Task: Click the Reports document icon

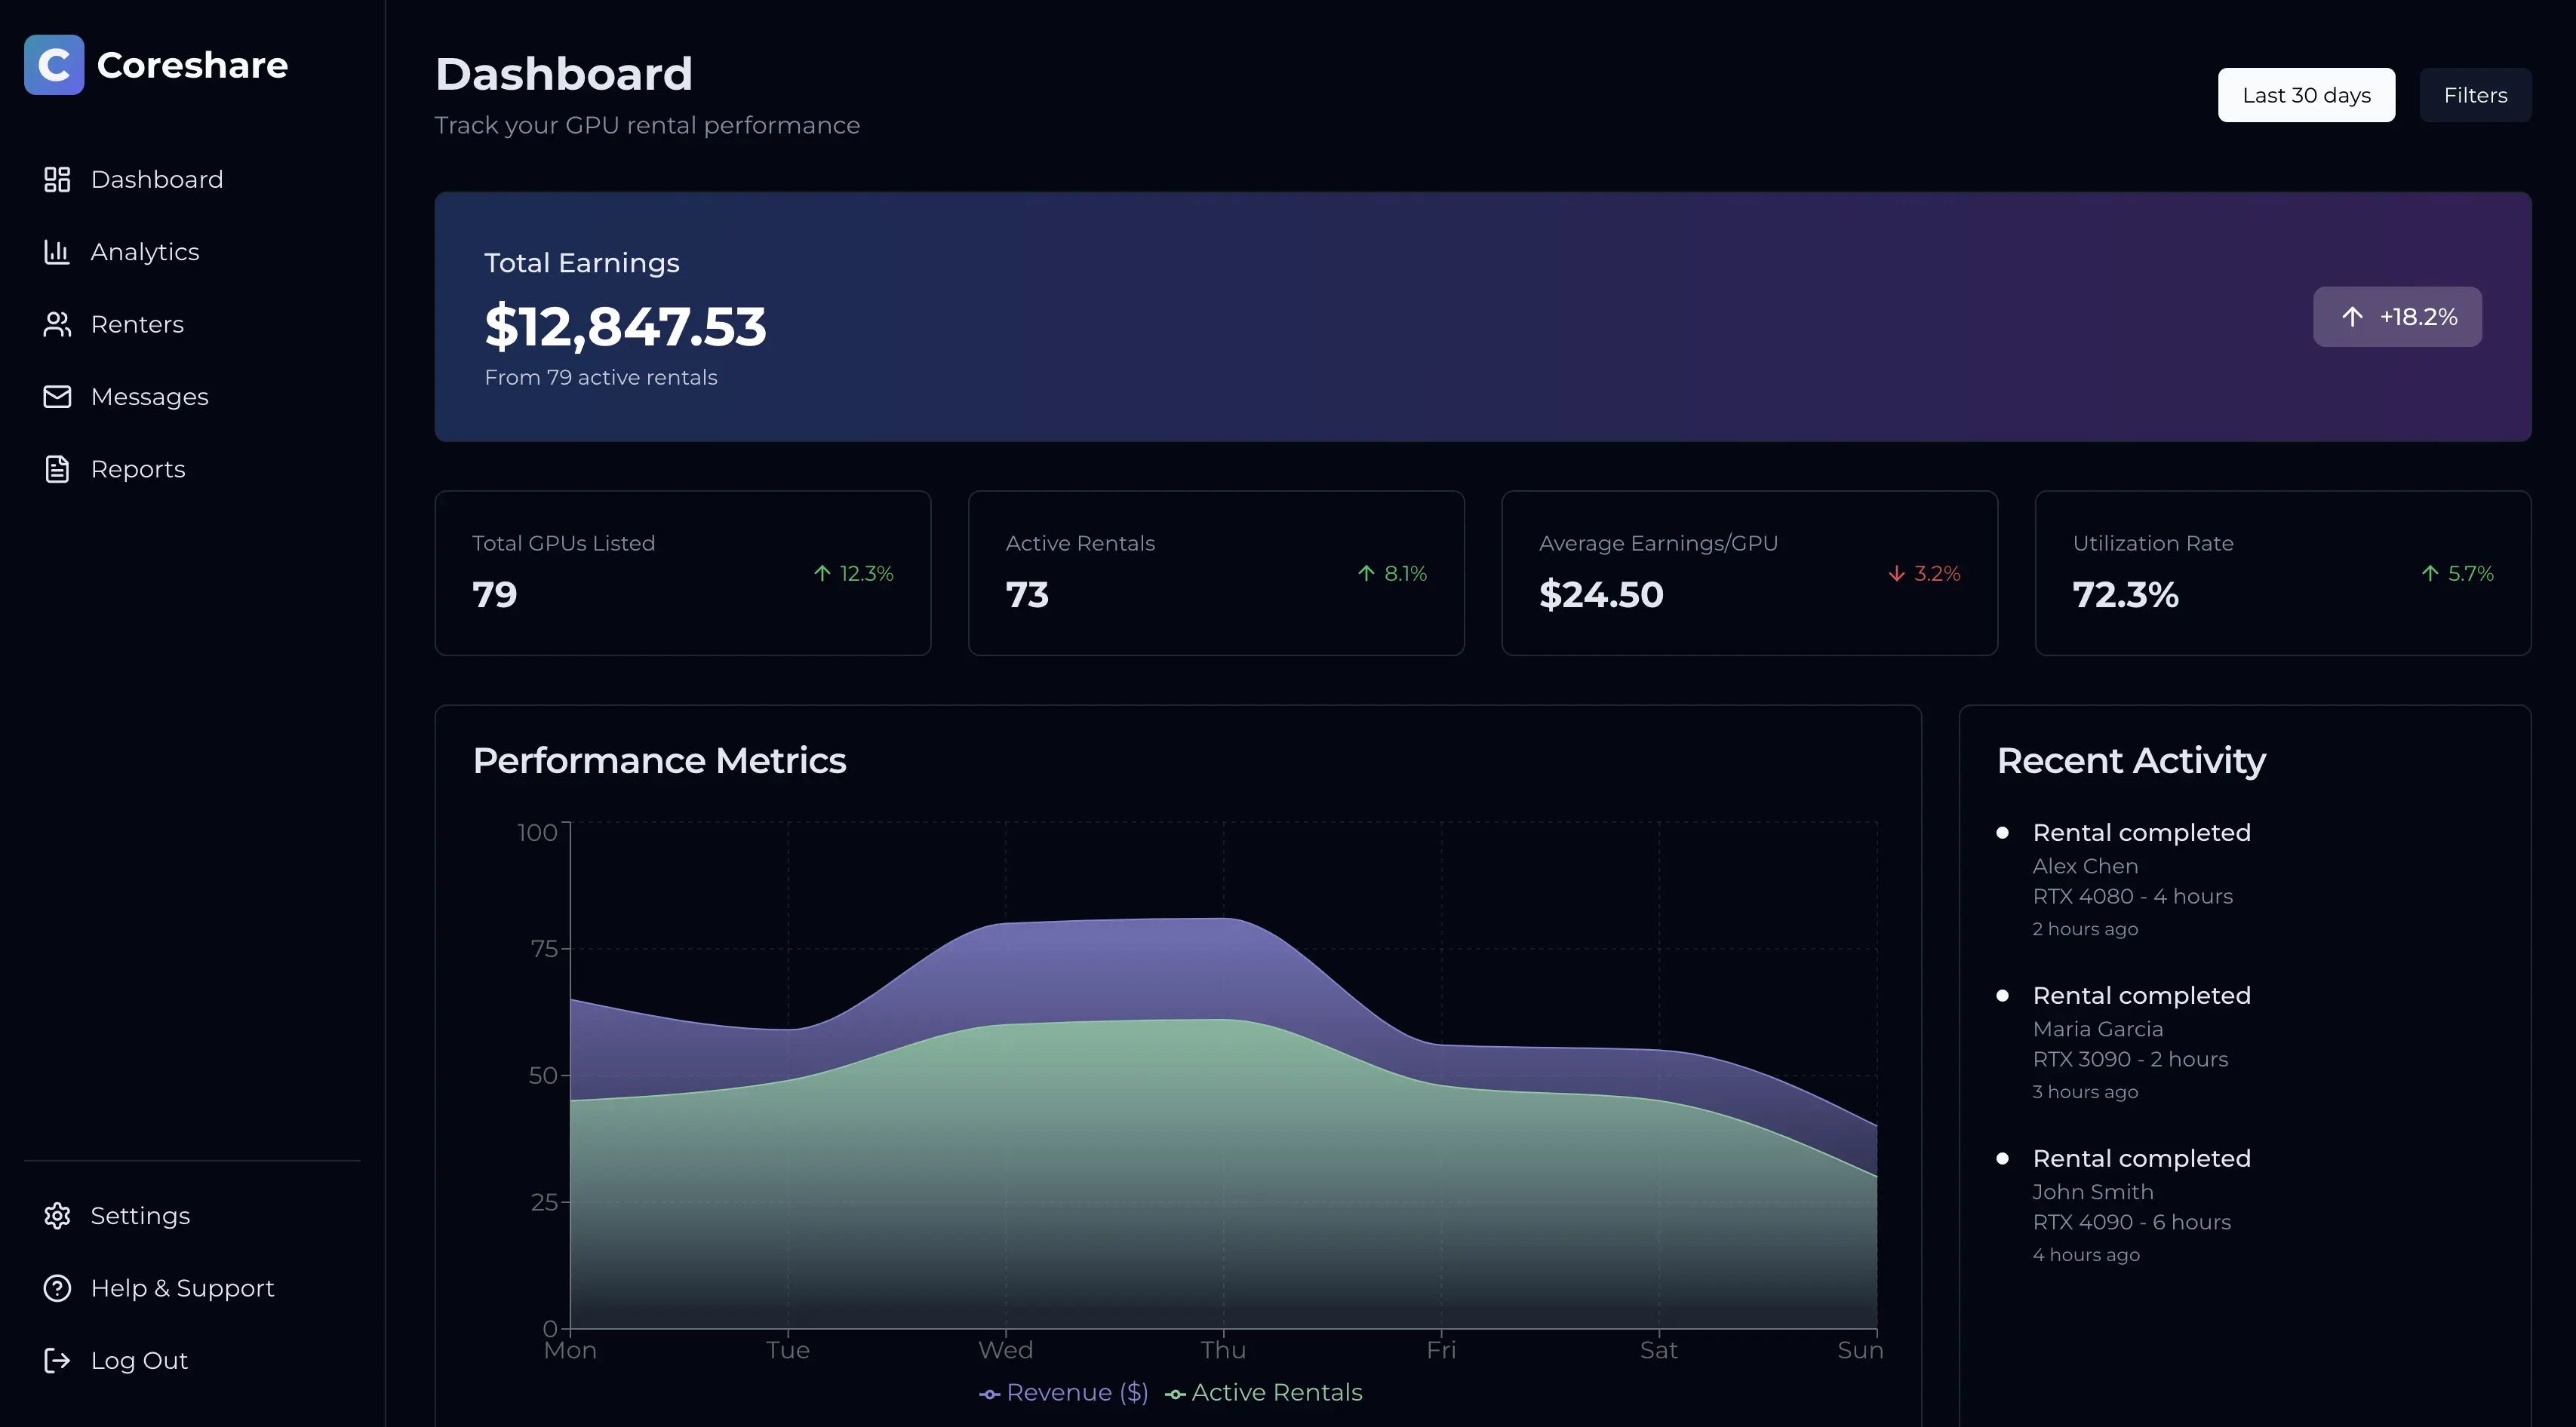Action: coord(57,470)
